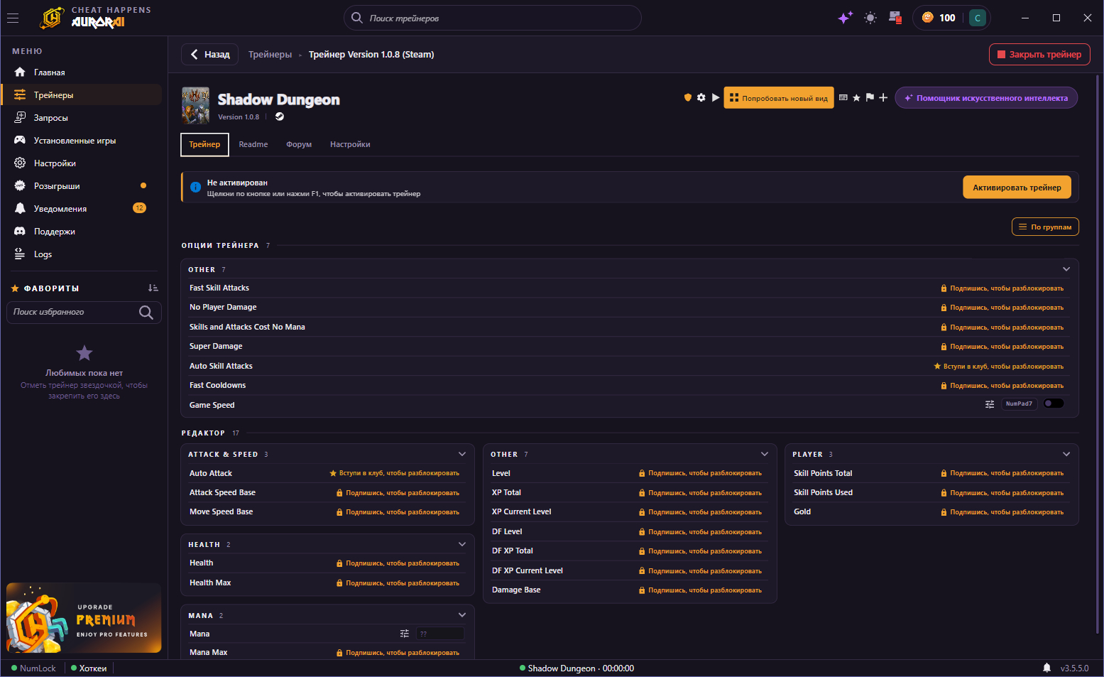
Task: Open Установленные игры in the sidebar
Action: [x=82, y=141]
